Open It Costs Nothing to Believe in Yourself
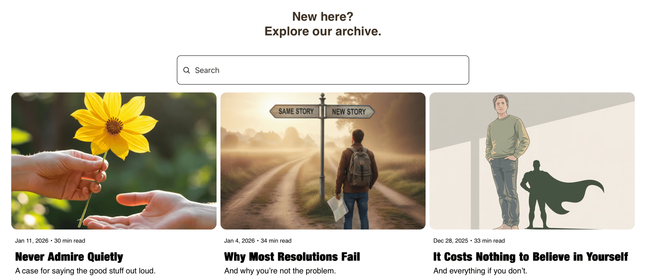Viewport: 647px width, 279px height. click(x=531, y=257)
